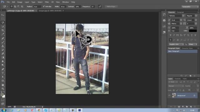Screen dimensions: 200x112
Task: Select the Zoom tool
Action: click(3, 89)
